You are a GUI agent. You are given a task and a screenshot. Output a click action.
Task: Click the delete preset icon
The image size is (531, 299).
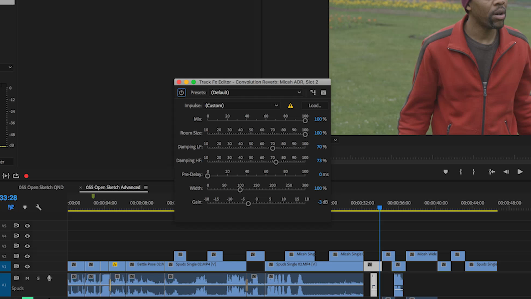point(323,92)
